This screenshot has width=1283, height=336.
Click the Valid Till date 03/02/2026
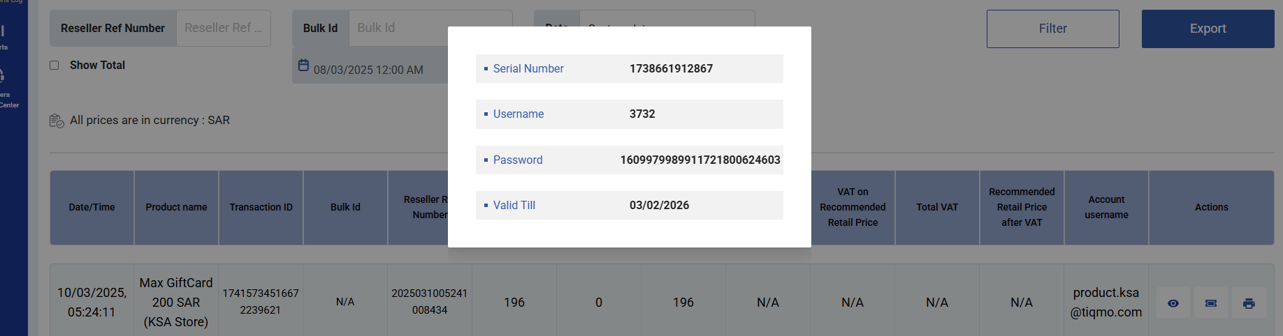[659, 205]
